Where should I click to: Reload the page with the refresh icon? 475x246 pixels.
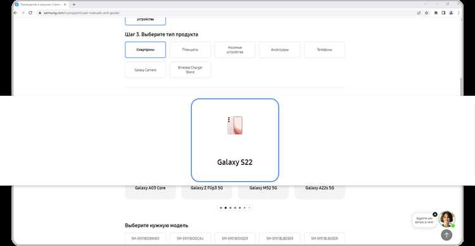coord(30,13)
